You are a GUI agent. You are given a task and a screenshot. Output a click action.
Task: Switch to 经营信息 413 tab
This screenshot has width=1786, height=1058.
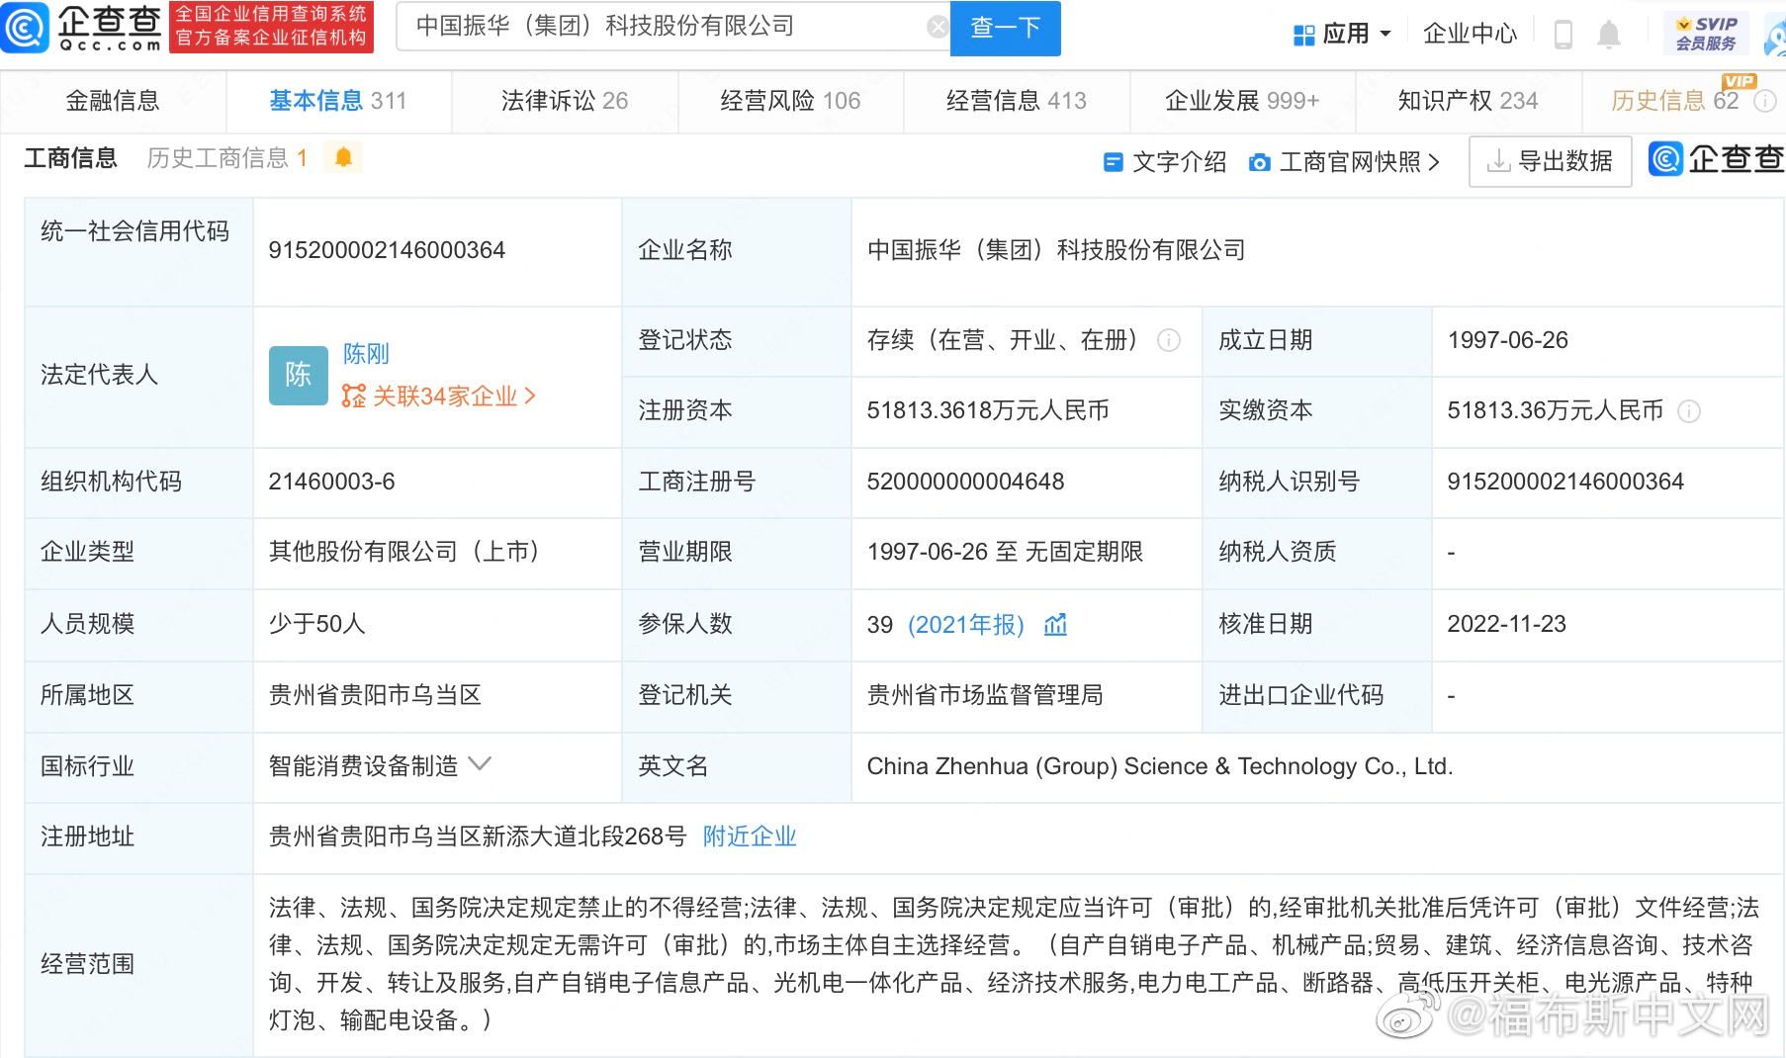point(1017,100)
